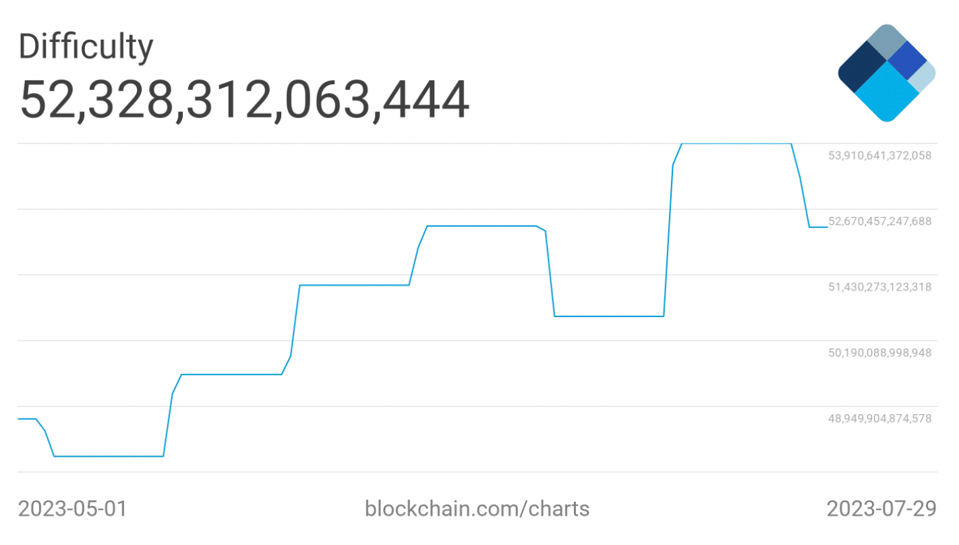Click the dip plateau before the final peak

[x=608, y=316]
